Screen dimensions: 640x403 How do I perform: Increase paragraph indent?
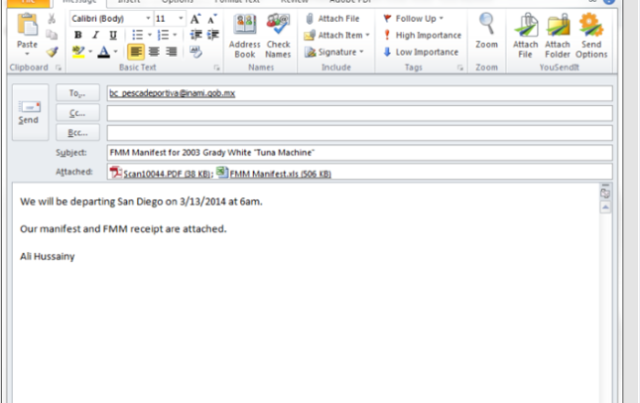tap(212, 35)
